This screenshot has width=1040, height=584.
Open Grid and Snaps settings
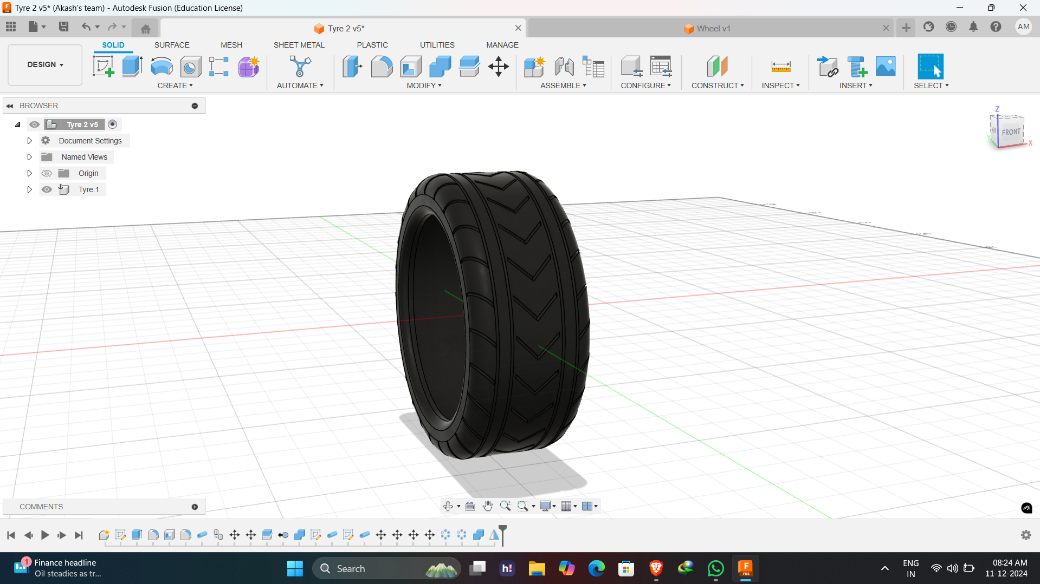(569, 506)
